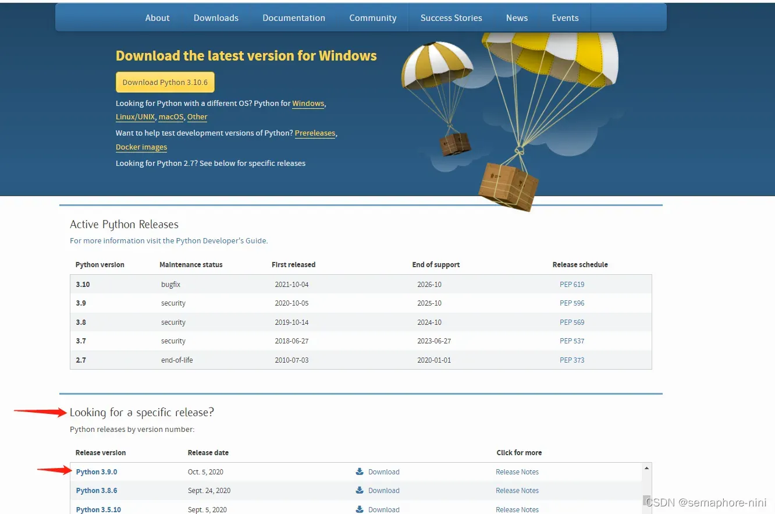Open PEP 373 release schedule
Viewport: 775px width, 514px height.
click(x=572, y=360)
